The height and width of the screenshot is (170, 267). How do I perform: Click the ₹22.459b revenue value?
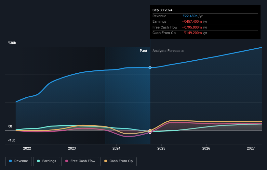(190, 16)
